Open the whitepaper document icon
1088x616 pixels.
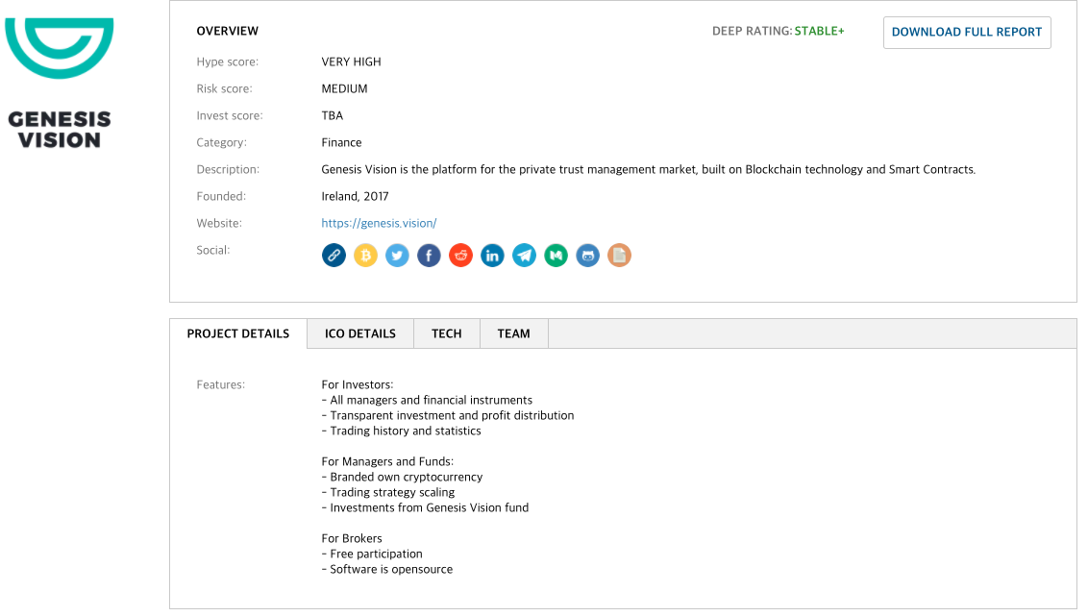tap(619, 256)
